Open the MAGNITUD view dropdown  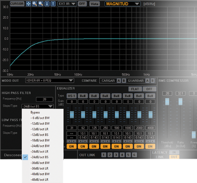(122, 4)
